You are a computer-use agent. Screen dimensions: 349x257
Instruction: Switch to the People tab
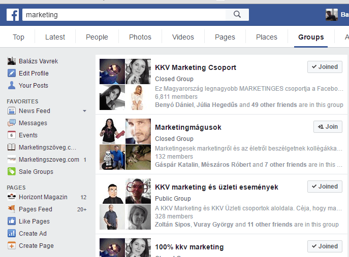(97, 37)
